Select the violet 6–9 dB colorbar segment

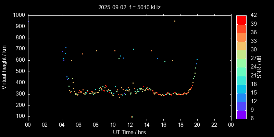pos(241,115)
